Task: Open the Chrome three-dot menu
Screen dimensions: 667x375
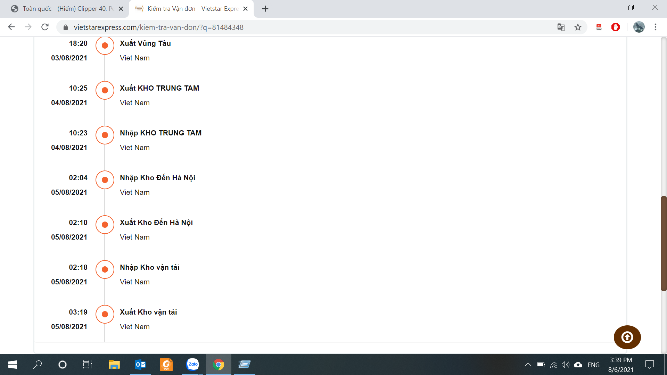Action: click(x=656, y=27)
